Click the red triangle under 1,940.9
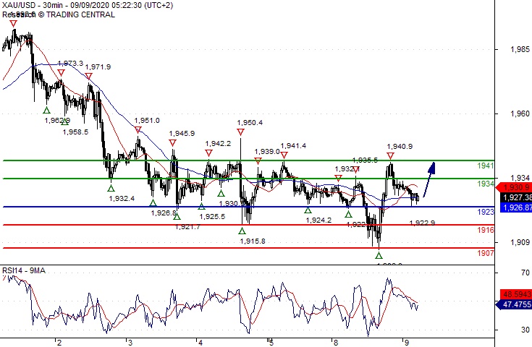Image resolution: width=532 pixels, height=347 pixels. pyautogui.click(x=390, y=156)
